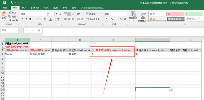204x100 pixels.
Task: Click the borders grid icon
Action: pyautogui.click(x=37, y=19)
